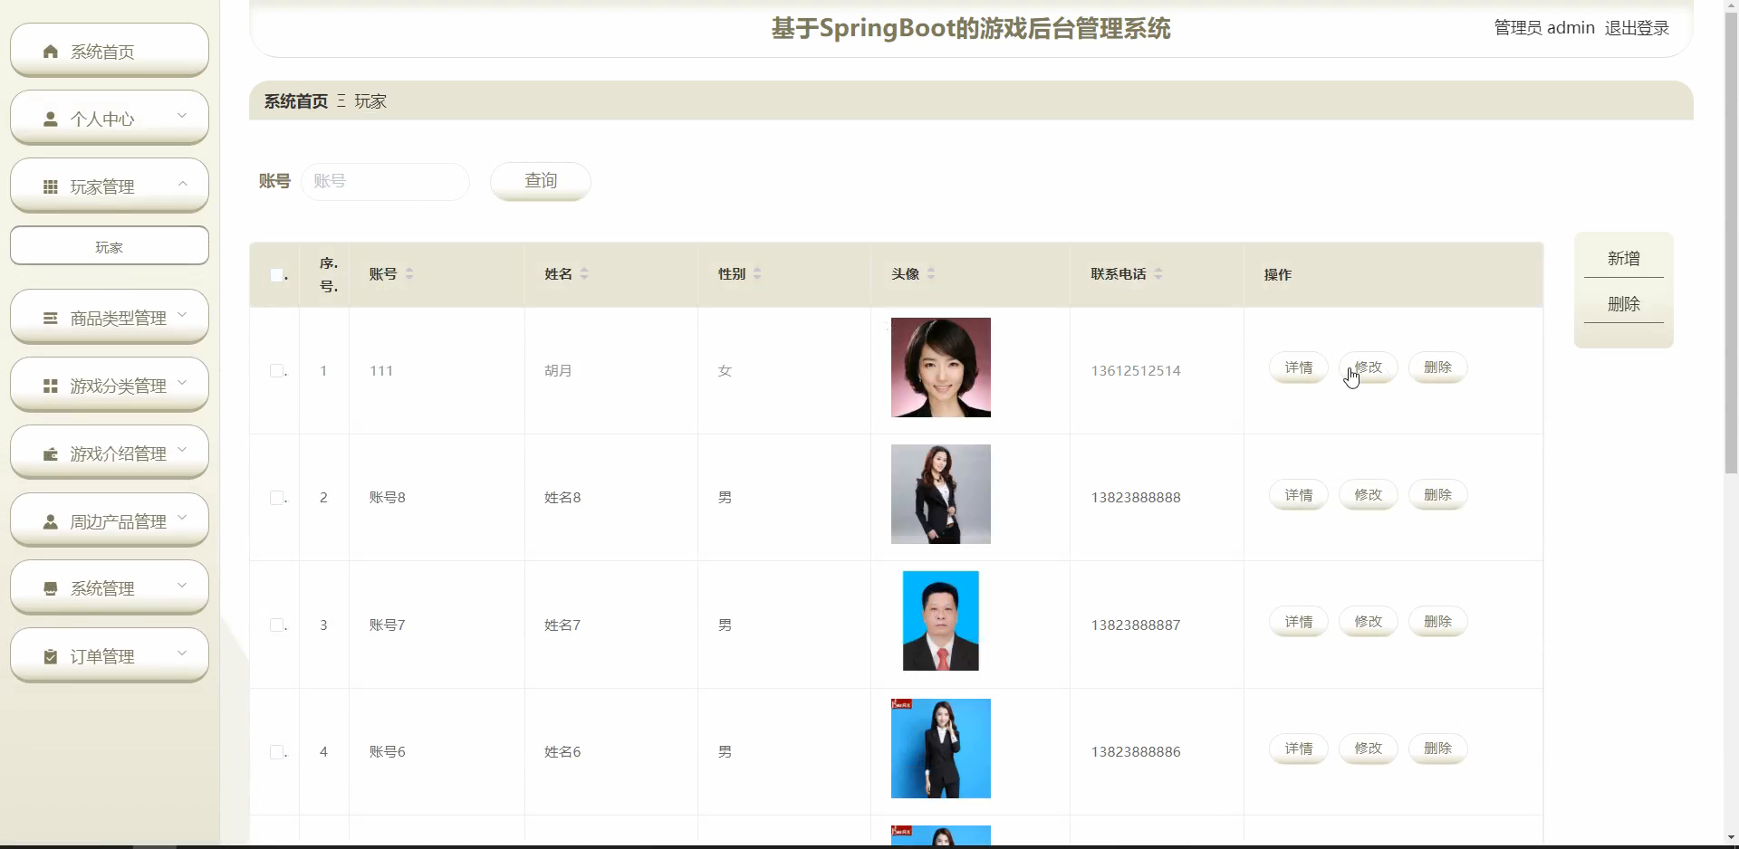This screenshot has height=849, width=1739.
Task: Click phone number 13612512514
Action: coord(1136,371)
